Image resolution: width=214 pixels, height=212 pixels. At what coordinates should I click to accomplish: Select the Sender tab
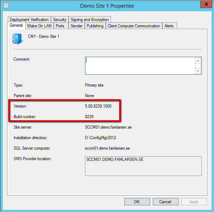click(77, 26)
